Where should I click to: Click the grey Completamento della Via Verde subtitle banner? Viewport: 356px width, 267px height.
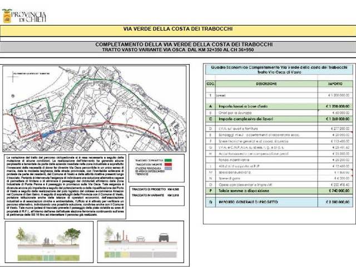[178, 47]
